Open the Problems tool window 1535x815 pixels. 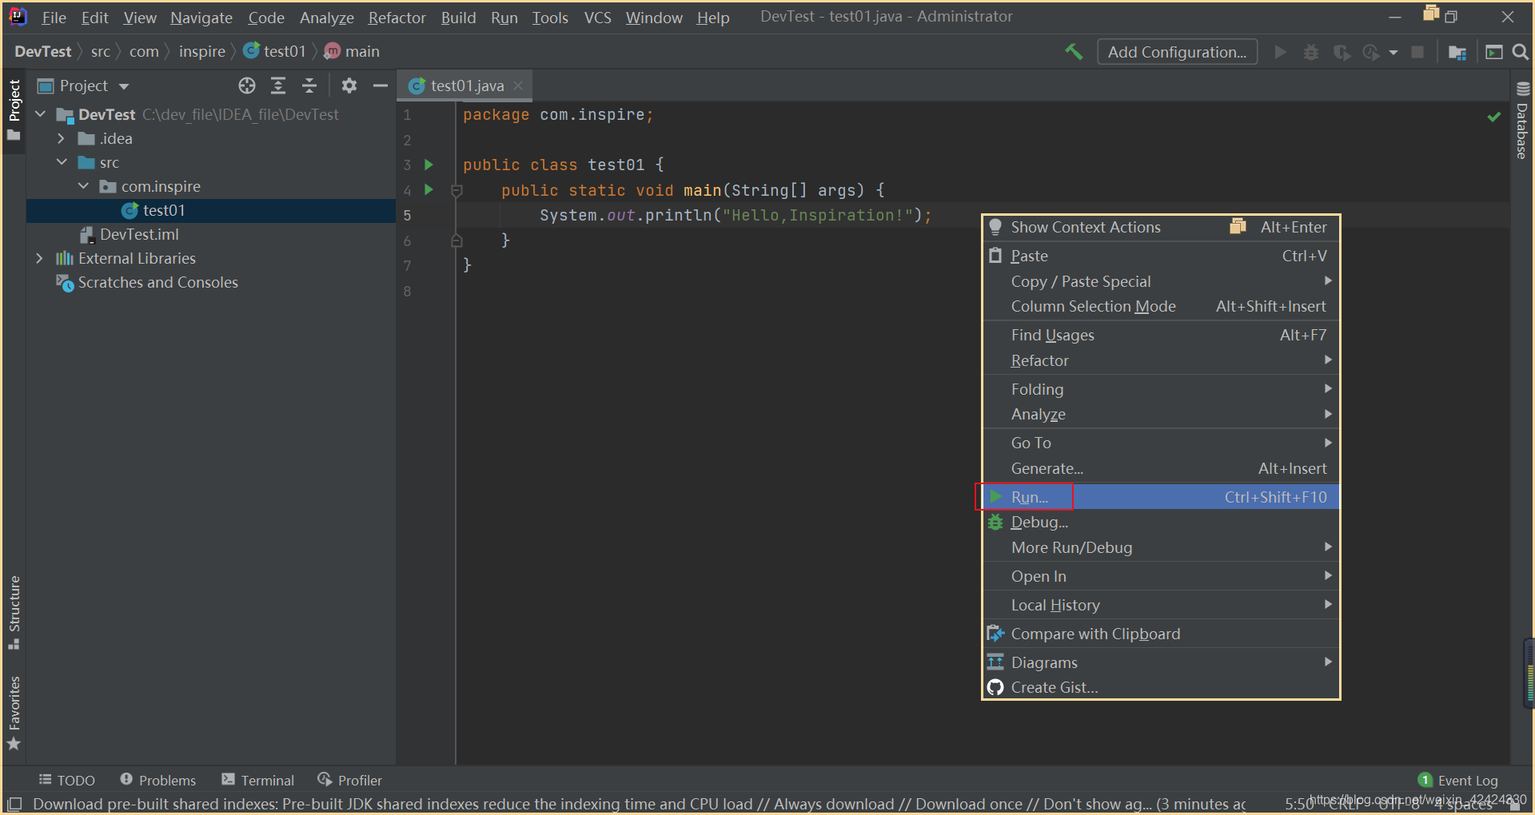pos(158,780)
